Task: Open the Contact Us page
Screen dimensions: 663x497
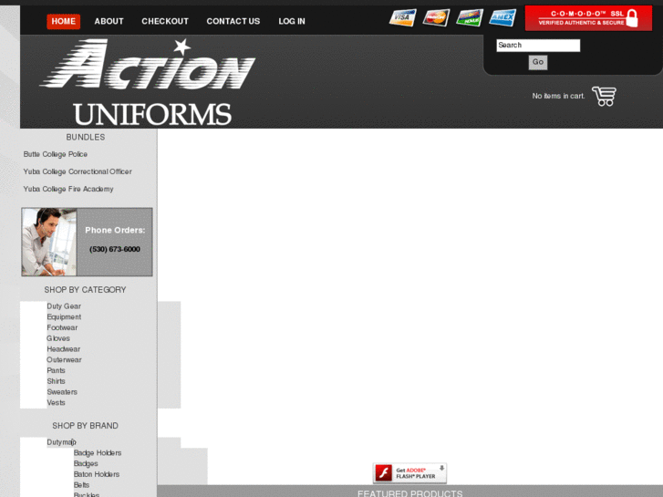Action: pyautogui.click(x=233, y=22)
